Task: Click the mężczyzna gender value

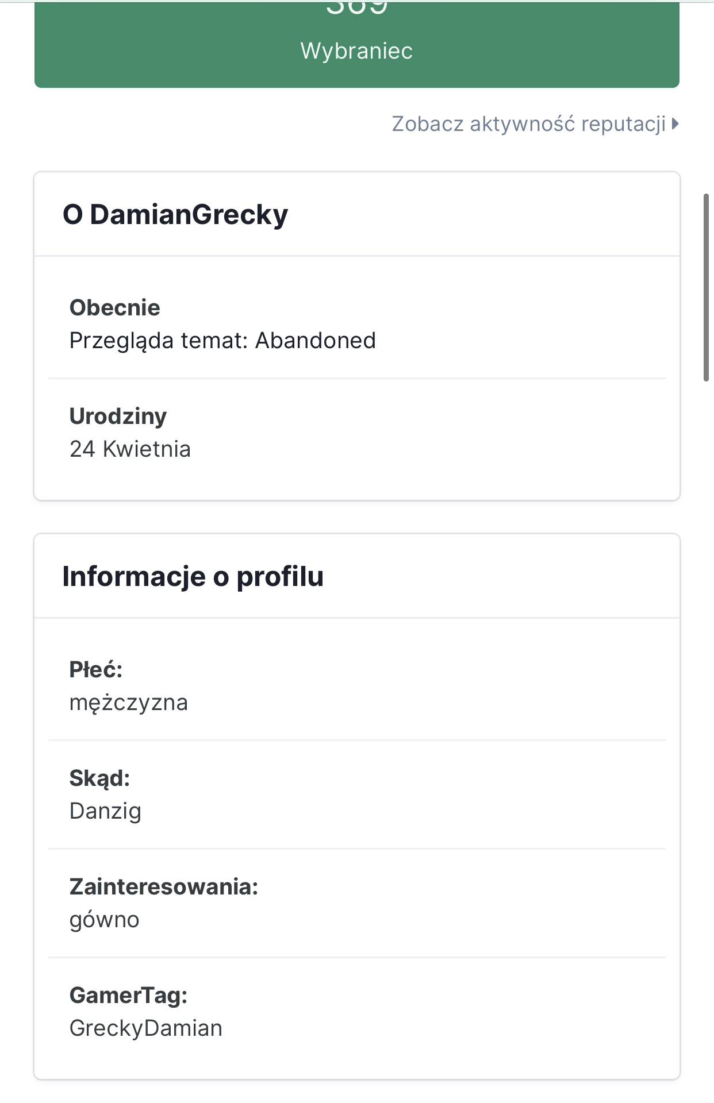Action: tap(129, 703)
